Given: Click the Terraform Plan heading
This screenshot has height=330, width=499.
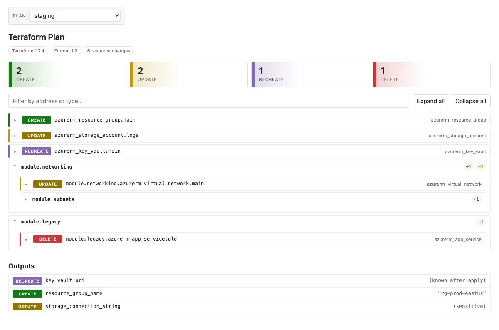Looking at the screenshot, I should [x=37, y=37].
